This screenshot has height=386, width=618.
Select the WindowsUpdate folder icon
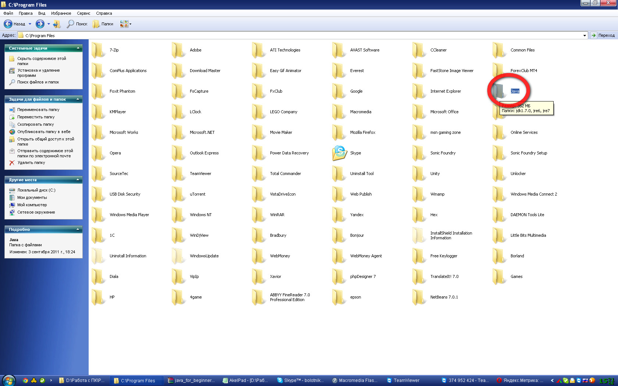178,256
